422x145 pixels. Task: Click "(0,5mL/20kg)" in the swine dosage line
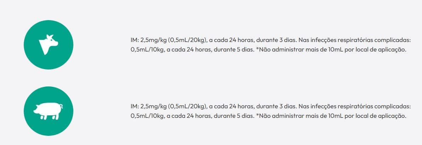pyautogui.click(x=187, y=107)
